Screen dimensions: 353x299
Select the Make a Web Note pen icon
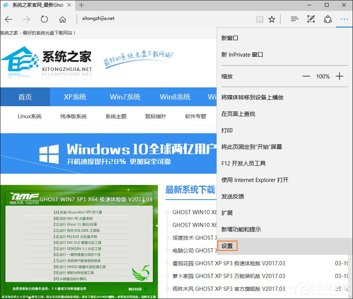pyautogui.click(x=311, y=19)
